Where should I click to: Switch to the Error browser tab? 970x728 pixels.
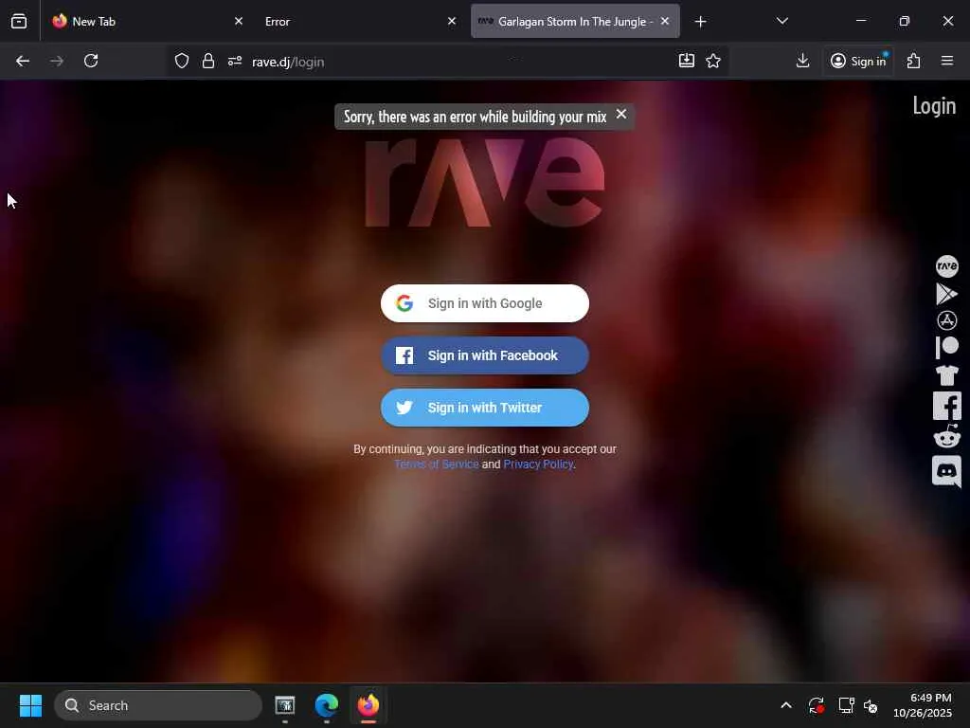click(x=359, y=21)
